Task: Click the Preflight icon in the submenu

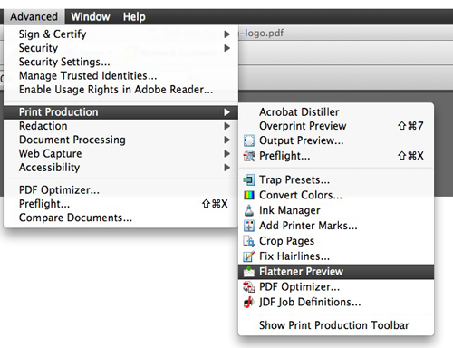Action: click(x=249, y=156)
